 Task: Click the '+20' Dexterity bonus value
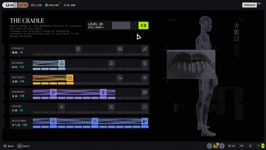coord(22,81)
